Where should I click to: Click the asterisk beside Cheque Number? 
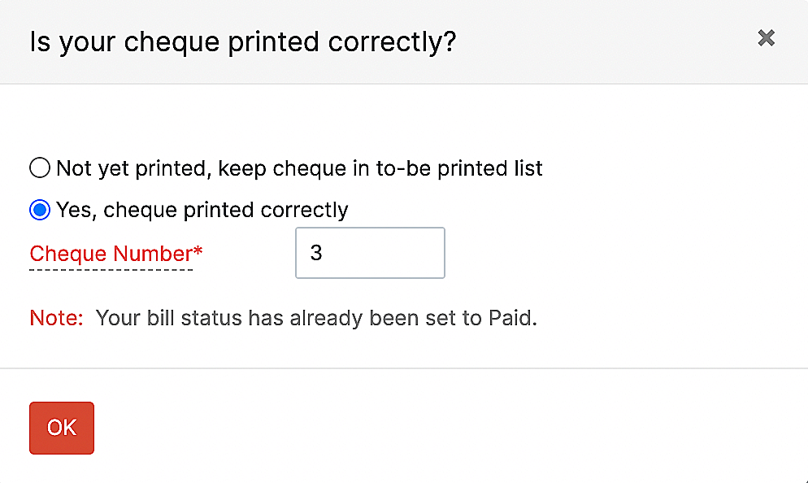(198, 250)
